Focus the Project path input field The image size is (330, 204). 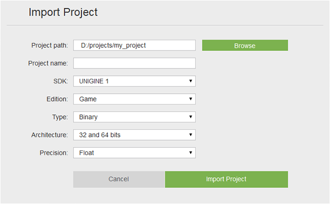[134, 45]
